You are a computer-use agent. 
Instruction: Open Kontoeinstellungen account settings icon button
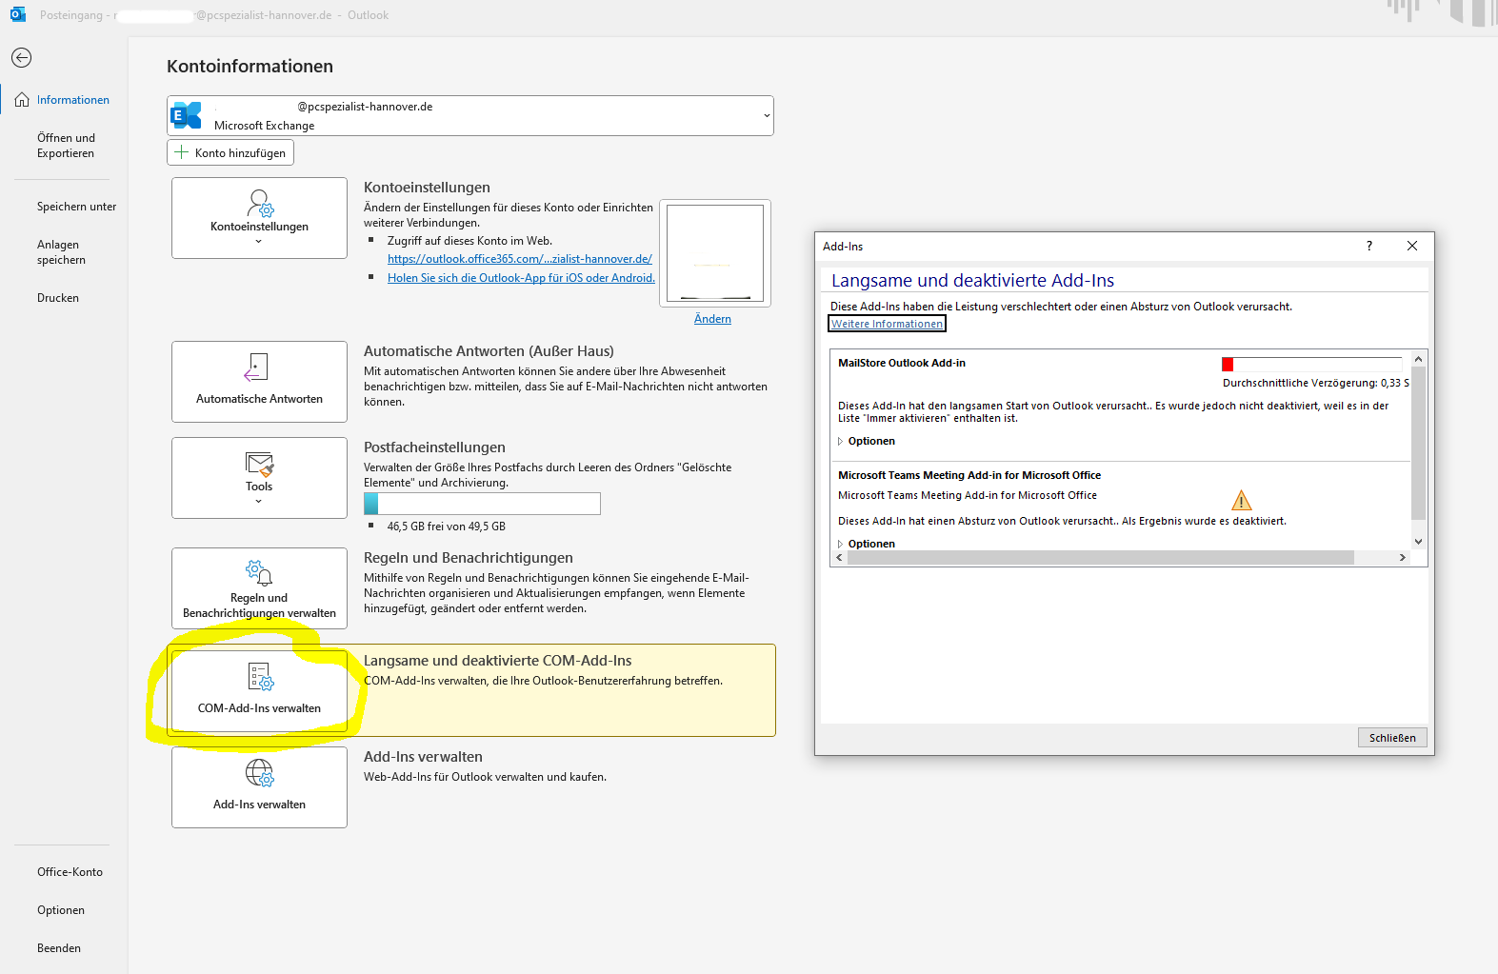[x=259, y=218]
